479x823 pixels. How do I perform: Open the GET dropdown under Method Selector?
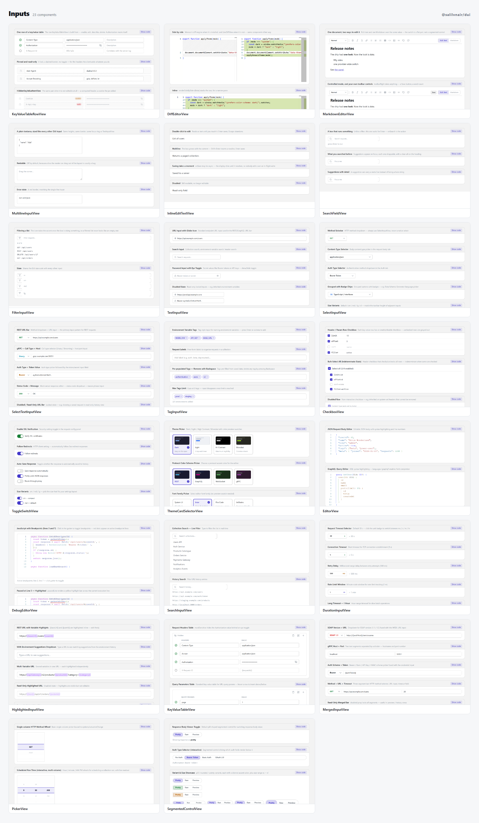click(x=337, y=238)
